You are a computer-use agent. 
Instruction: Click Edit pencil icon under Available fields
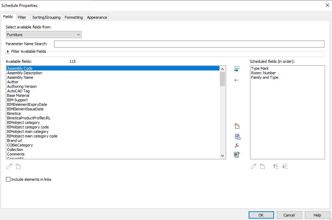(x=9, y=166)
